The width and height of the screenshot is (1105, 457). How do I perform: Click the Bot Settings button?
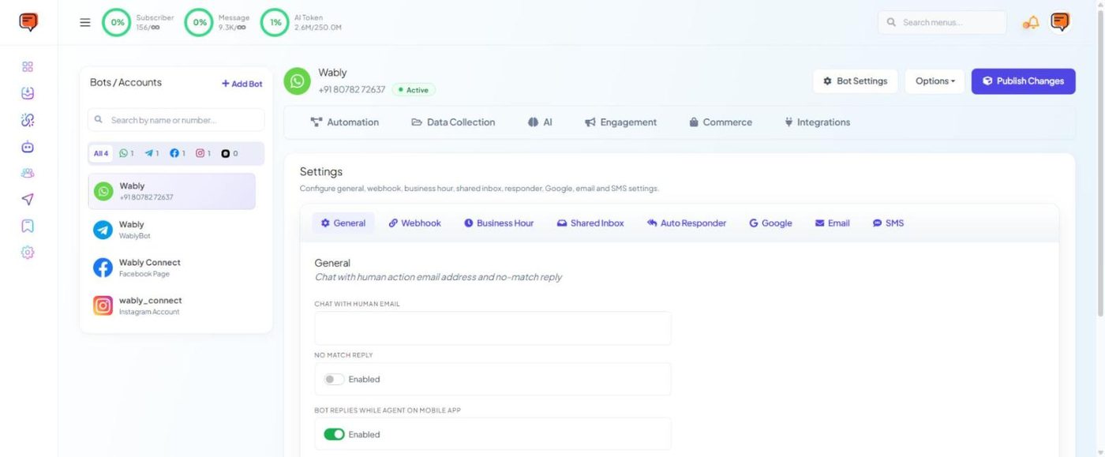855,81
